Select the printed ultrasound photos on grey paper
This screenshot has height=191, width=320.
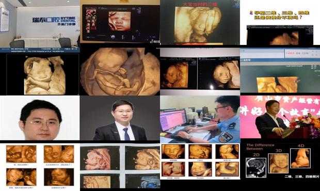point(120,166)
